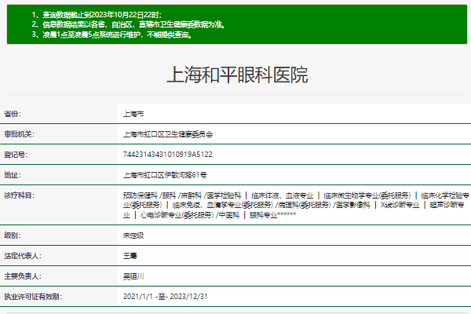Click the value 上海市虹口区卫生健康委员会
The height and width of the screenshot is (314, 471).
click(x=168, y=134)
